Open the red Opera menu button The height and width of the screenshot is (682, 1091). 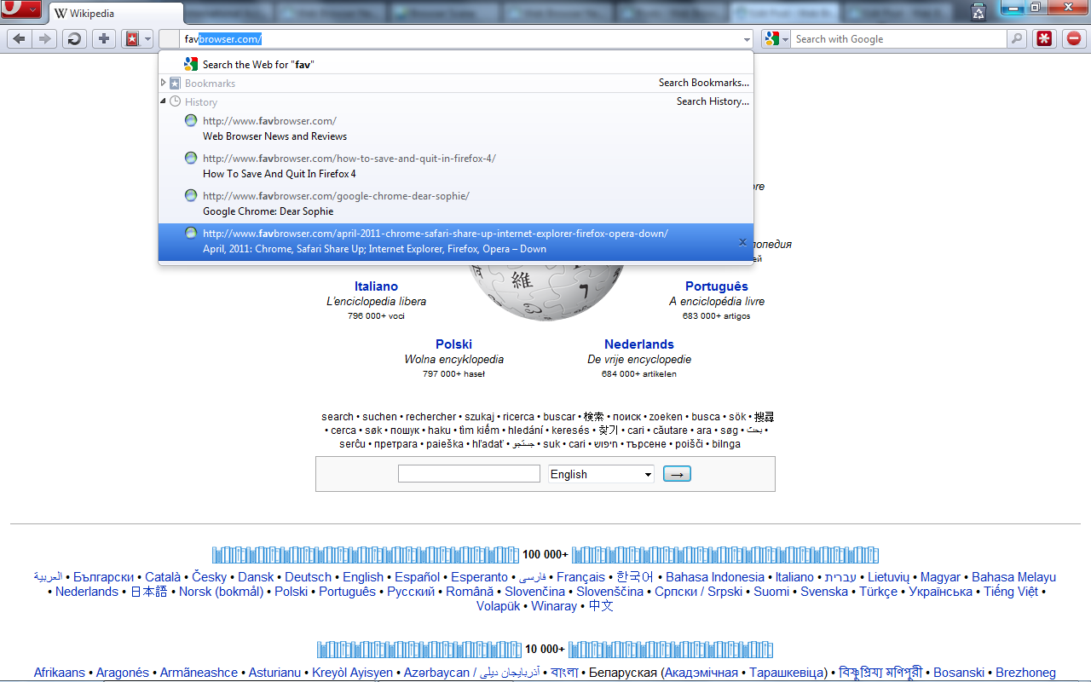coord(22,10)
